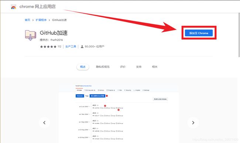Show next screenshot with right arrow
This screenshot has height=143, width=240.
click(x=193, y=123)
